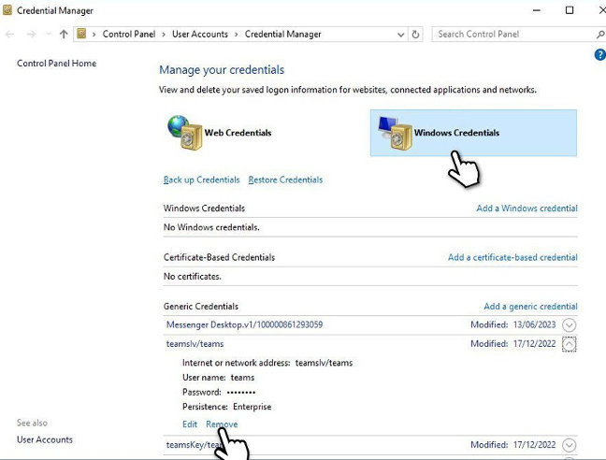Maximize the Credential Manager window

click(x=570, y=10)
